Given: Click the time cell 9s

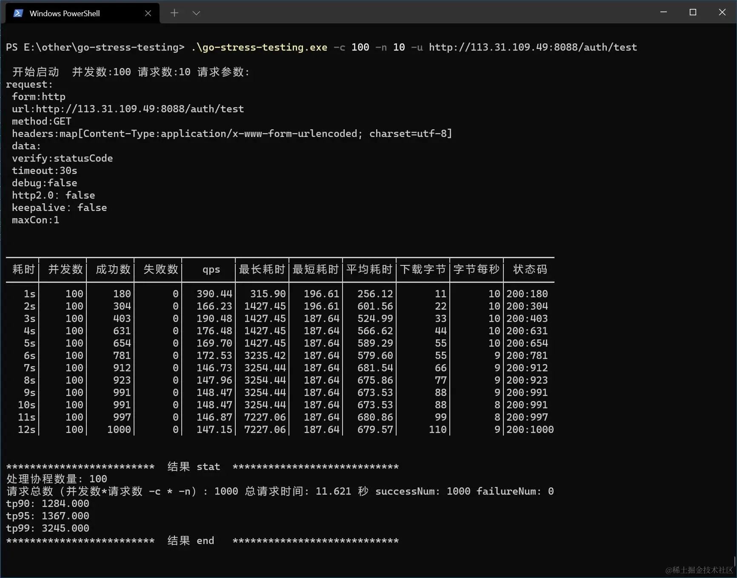Looking at the screenshot, I should tap(30, 393).
